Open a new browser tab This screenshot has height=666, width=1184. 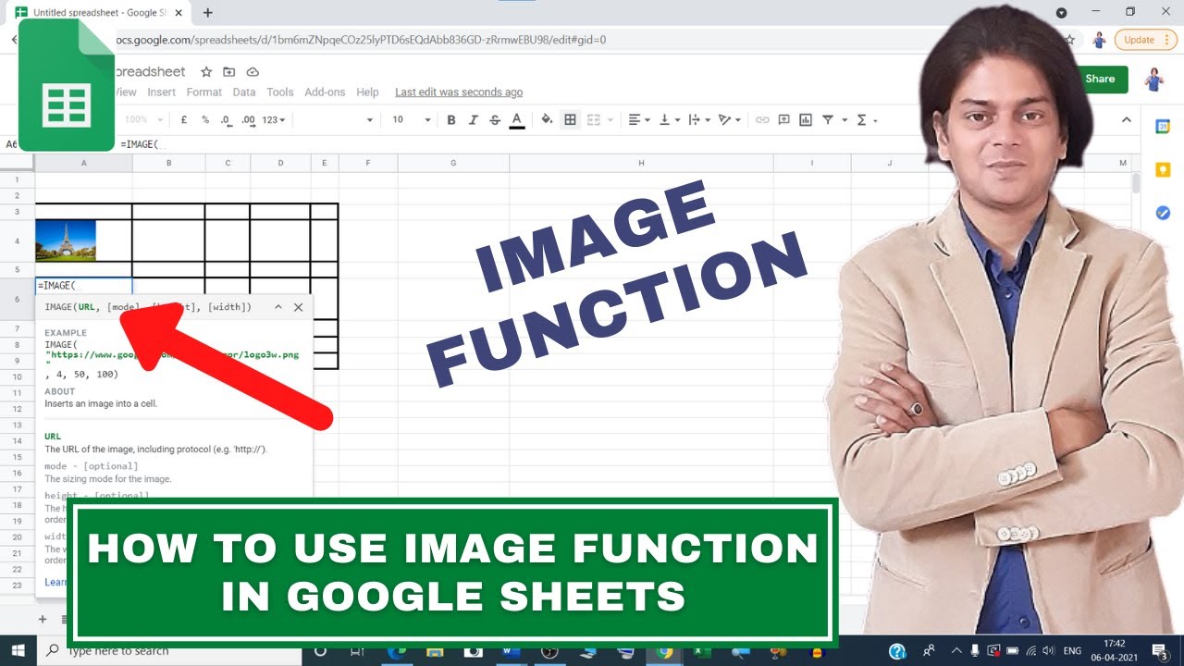click(207, 13)
